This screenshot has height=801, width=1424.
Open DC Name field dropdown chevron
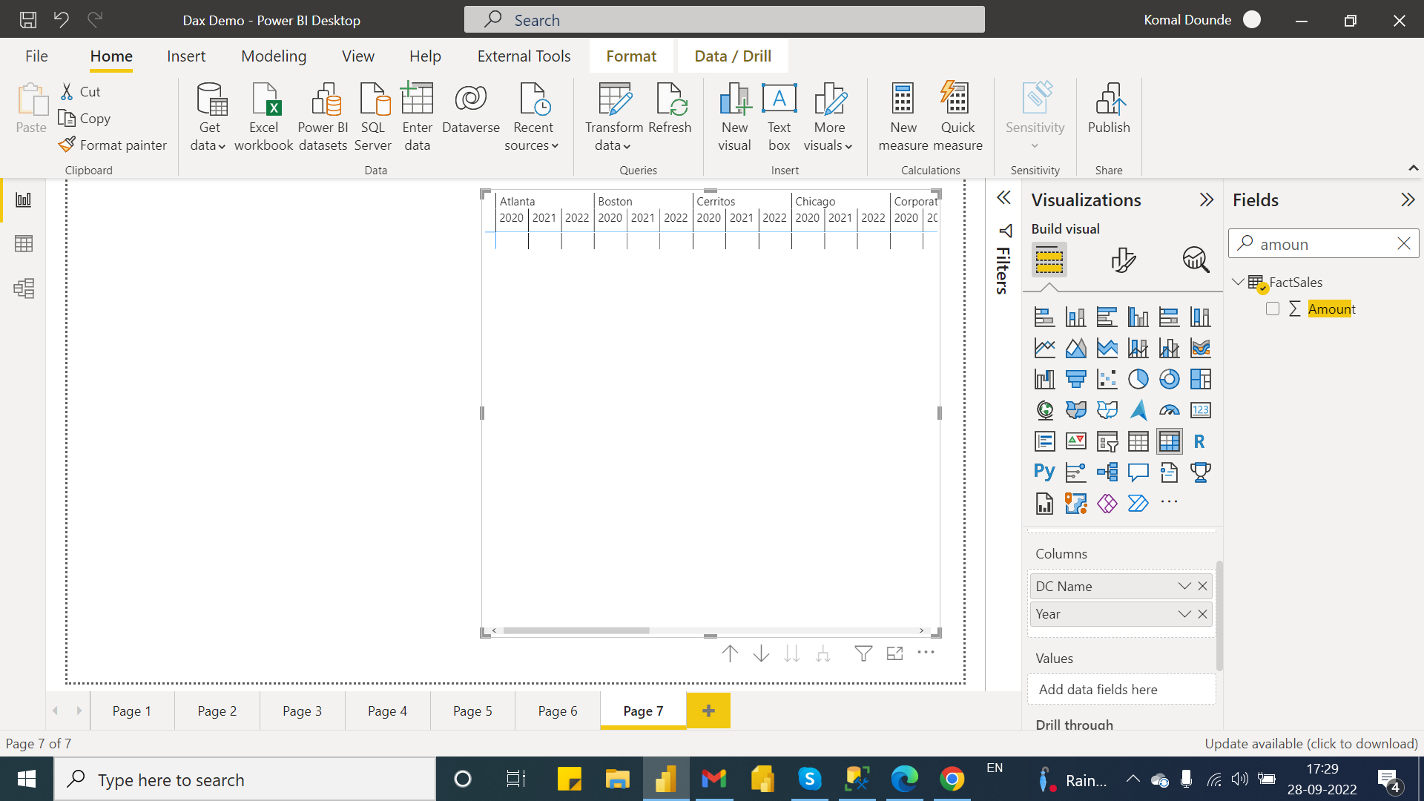tap(1184, 587)
